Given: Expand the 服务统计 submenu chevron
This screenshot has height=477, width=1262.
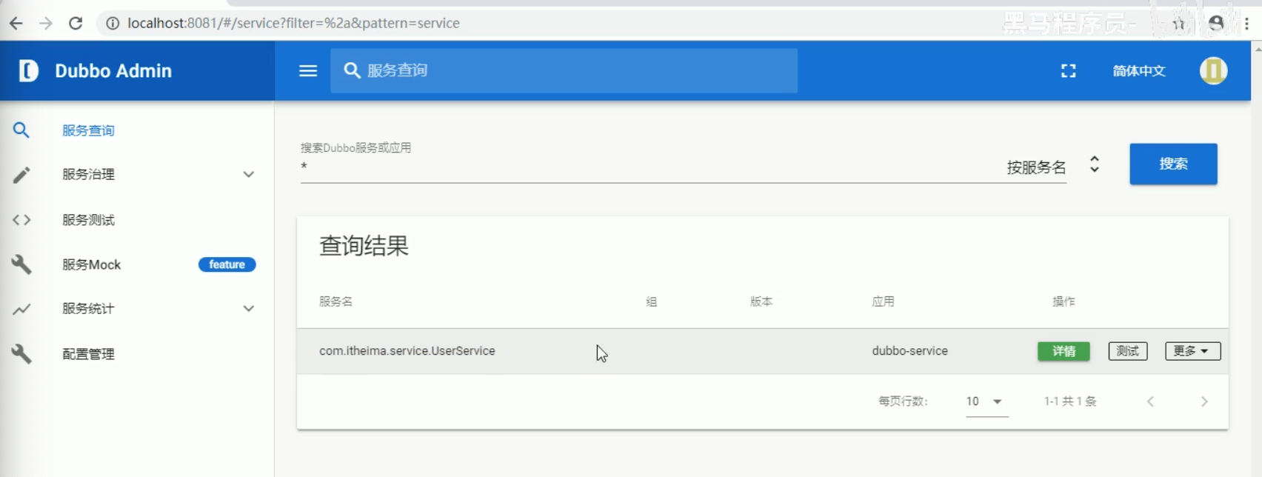Looking at the screenshot, I should (249, 309).
